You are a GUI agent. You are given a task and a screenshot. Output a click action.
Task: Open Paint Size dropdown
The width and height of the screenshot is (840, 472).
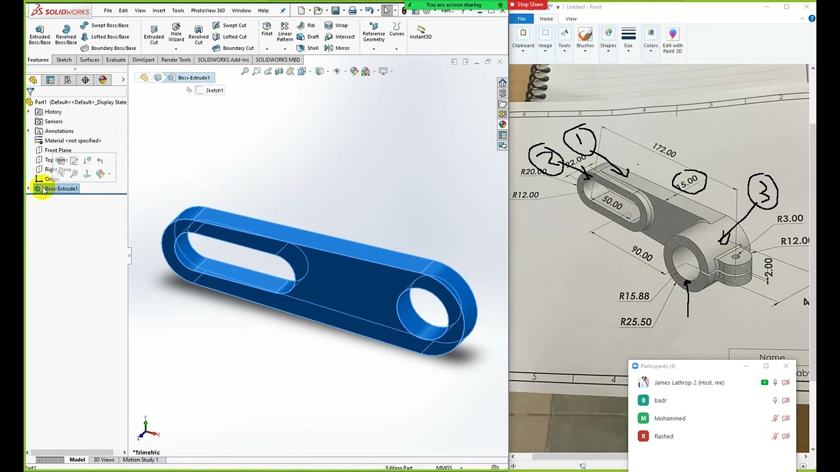(628, 39)
